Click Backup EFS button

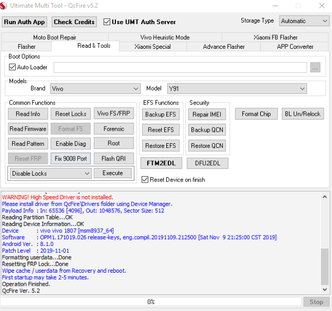(x=160, y=114)
